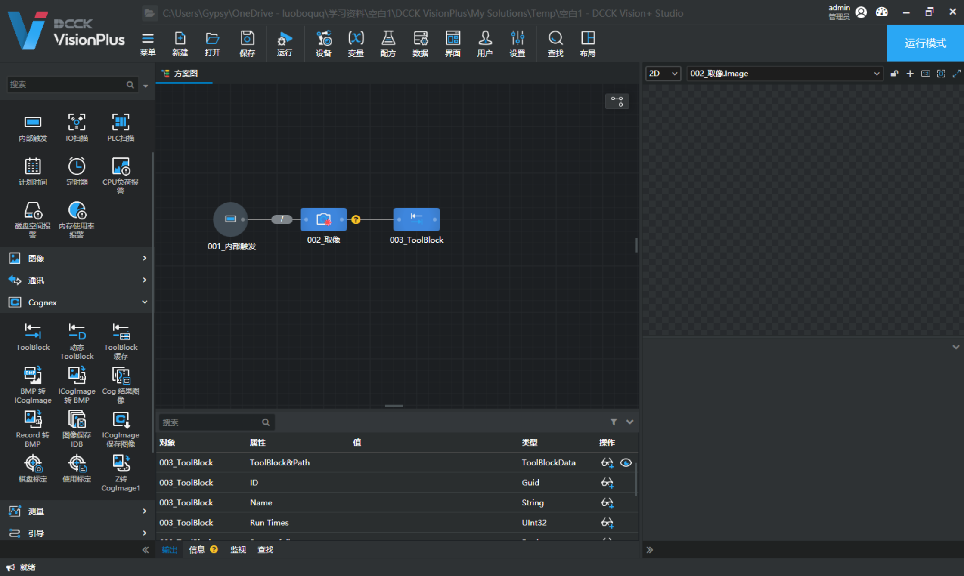Image resolution: width=964 pixels, height=576 pixels.
Task: Collapse the Cognex tool category
Action: pyautogui.click(x=77, y=302)
